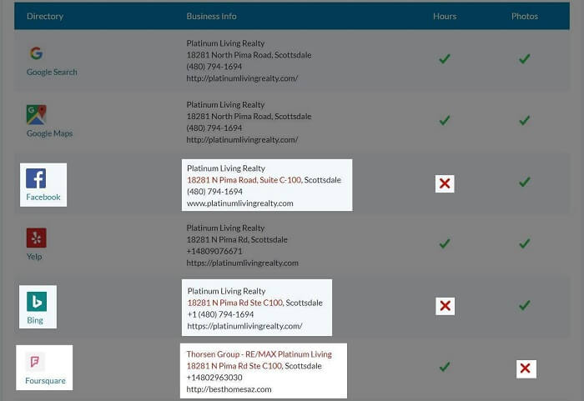The image size is (584, 401).
Task: Click the Photos checkmark for Facebook
Action: click(x=525, y=182)
